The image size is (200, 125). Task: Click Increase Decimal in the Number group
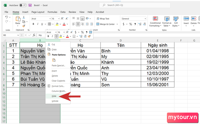pyautogui.click(x=140, y=24)
